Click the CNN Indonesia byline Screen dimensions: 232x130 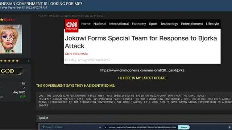tap(76, 54)
